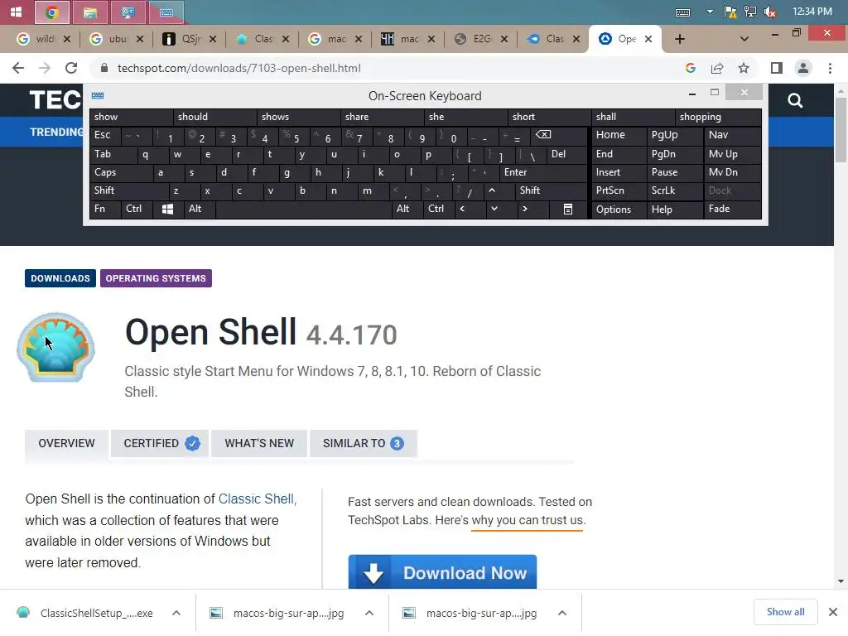Select 'shopping' word suggestion

click(x=718, y=117)
